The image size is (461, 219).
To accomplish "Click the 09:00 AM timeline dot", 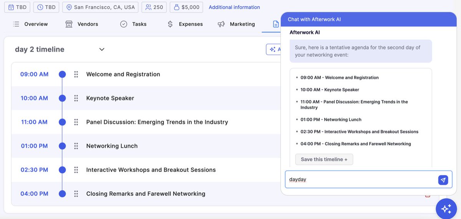I will coord(62,74).
